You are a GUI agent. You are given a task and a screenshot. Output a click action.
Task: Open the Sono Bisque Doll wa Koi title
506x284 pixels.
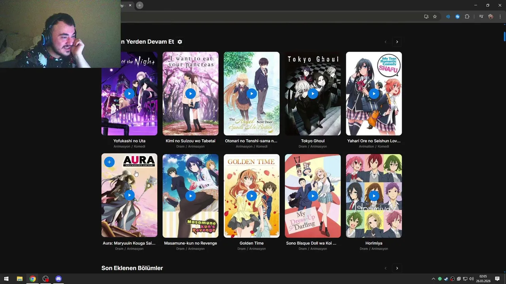click(311, 243)
